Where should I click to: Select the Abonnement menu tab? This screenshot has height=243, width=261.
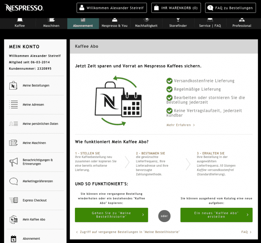coord(83,24)
